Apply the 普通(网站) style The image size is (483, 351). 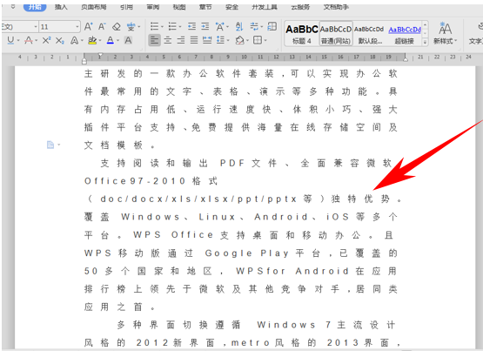tap(336, 34)
